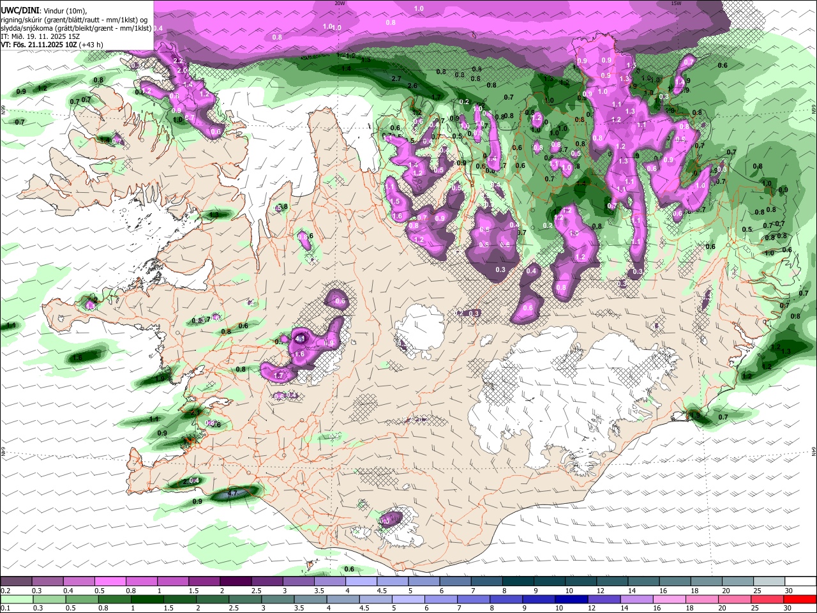Viewport: 817px width, 613px height.
Task: Select bottom legend swatch between 5 and 6
Action: tap(408, 599)
